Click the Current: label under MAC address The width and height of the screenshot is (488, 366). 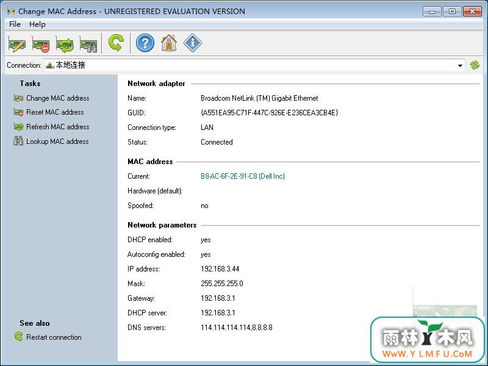tap(139, 176)
